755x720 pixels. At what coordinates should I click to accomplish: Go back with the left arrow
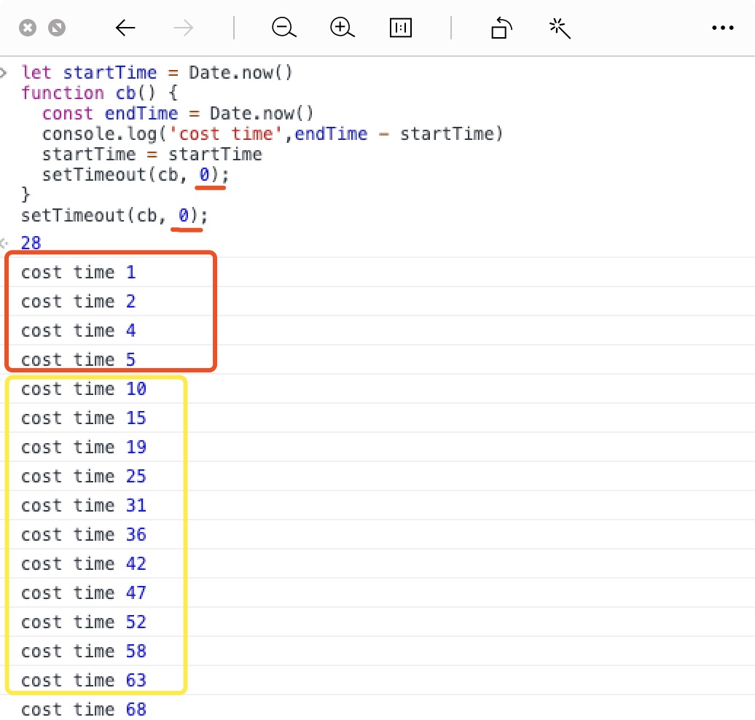pos(125,28)
